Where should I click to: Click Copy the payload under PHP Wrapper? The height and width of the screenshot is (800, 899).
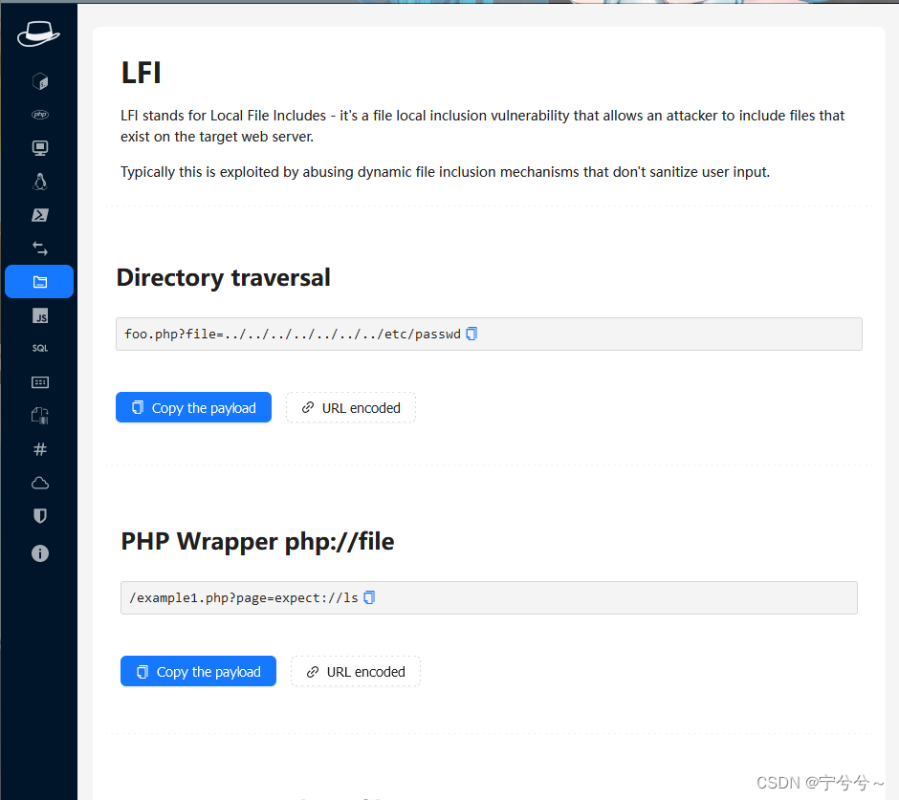click(x=198, y=671)
